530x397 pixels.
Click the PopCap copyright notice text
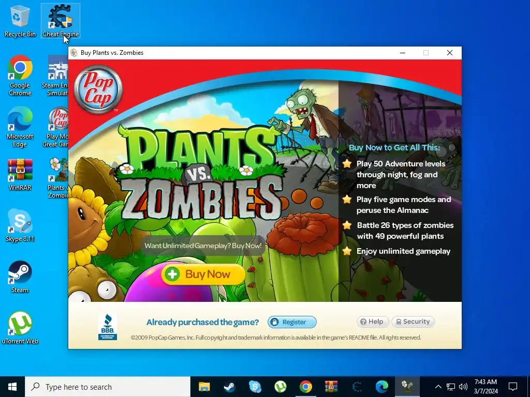tap(276, 338)
